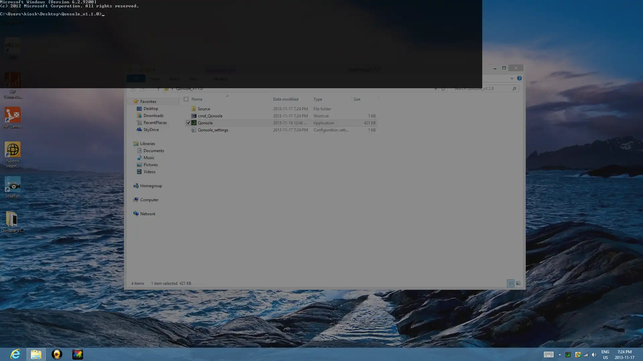Click the HP Games desktop icon

pyautogui.click(x=12, y=115)
